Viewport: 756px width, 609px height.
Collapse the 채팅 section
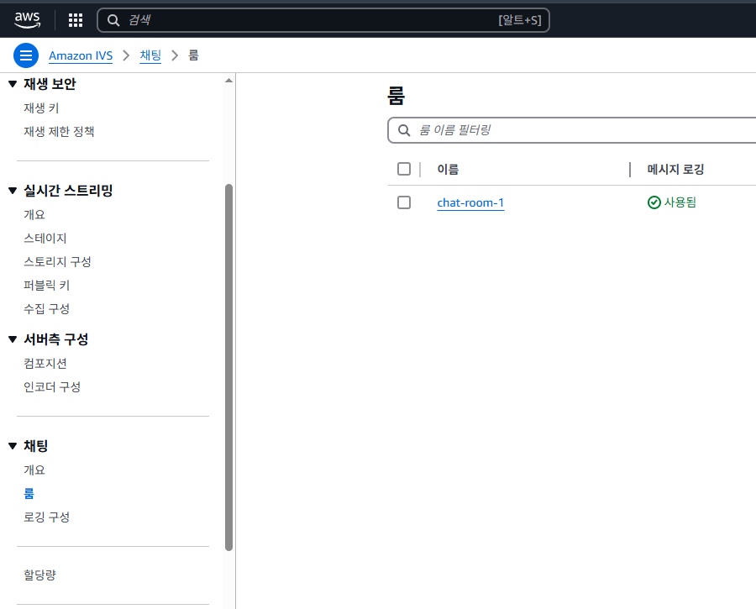click(13, 446)
